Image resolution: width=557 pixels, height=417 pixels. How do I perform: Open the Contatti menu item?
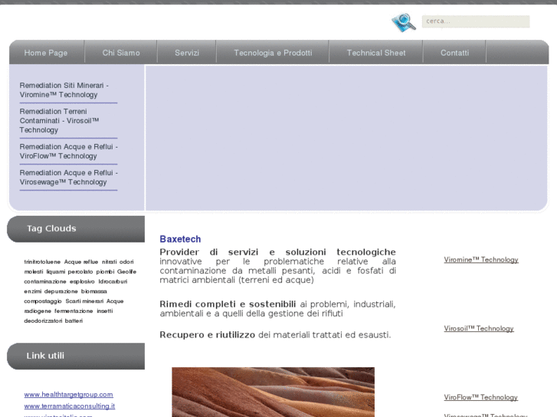[454, 53]
